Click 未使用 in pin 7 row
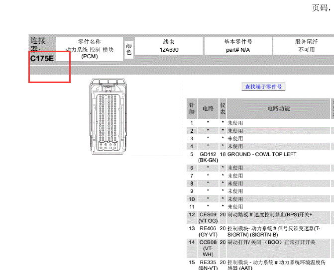 coord(235,176)
